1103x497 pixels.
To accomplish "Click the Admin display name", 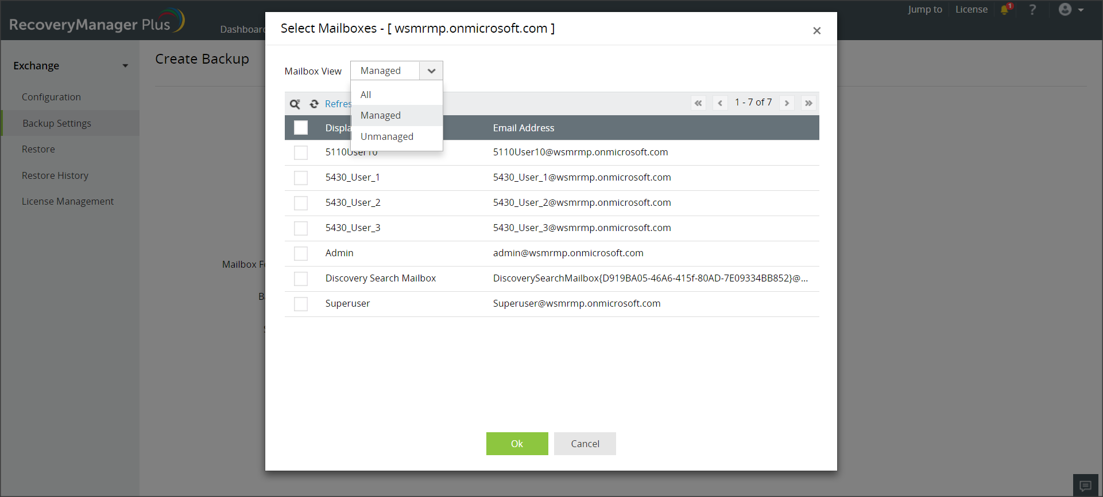I will (x=339, y=253).
